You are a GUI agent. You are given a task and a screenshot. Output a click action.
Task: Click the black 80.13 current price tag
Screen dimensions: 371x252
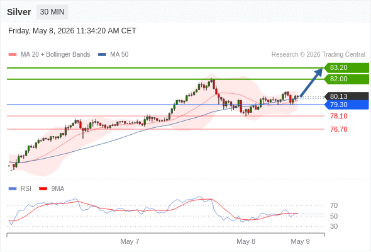pos(346,96)
